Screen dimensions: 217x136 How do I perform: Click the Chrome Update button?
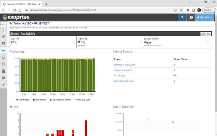click(209, 10)
